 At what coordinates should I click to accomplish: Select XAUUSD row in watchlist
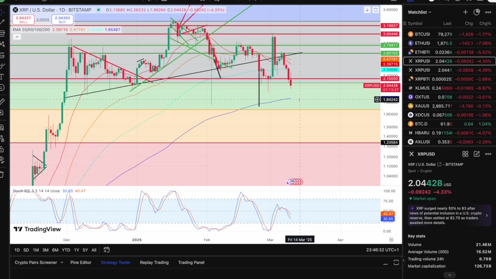tap(449, 106)
